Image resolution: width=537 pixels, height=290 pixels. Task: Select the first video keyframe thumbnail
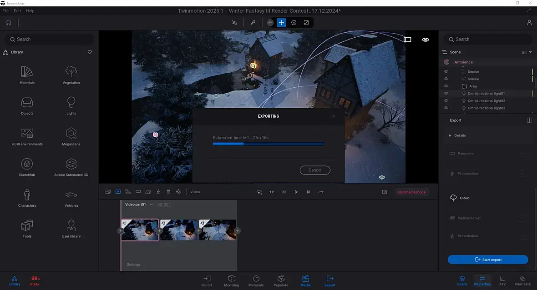click(x=140, y=230)
